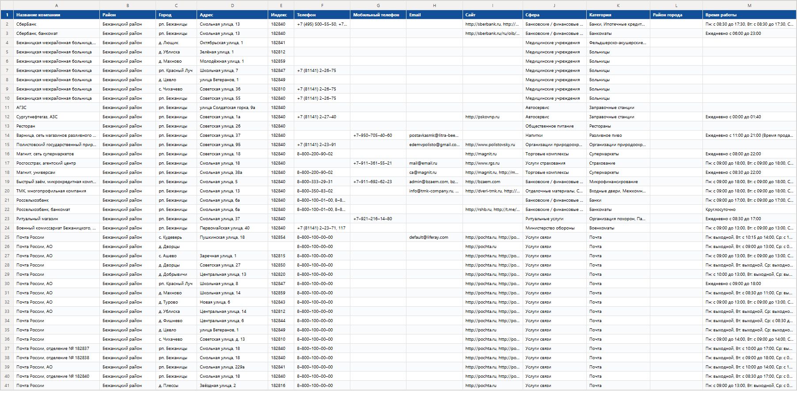The height and width of the screenshot is (398, 797).
Task: Click the "Индекс" header cell
Action: tap(281, 15)
